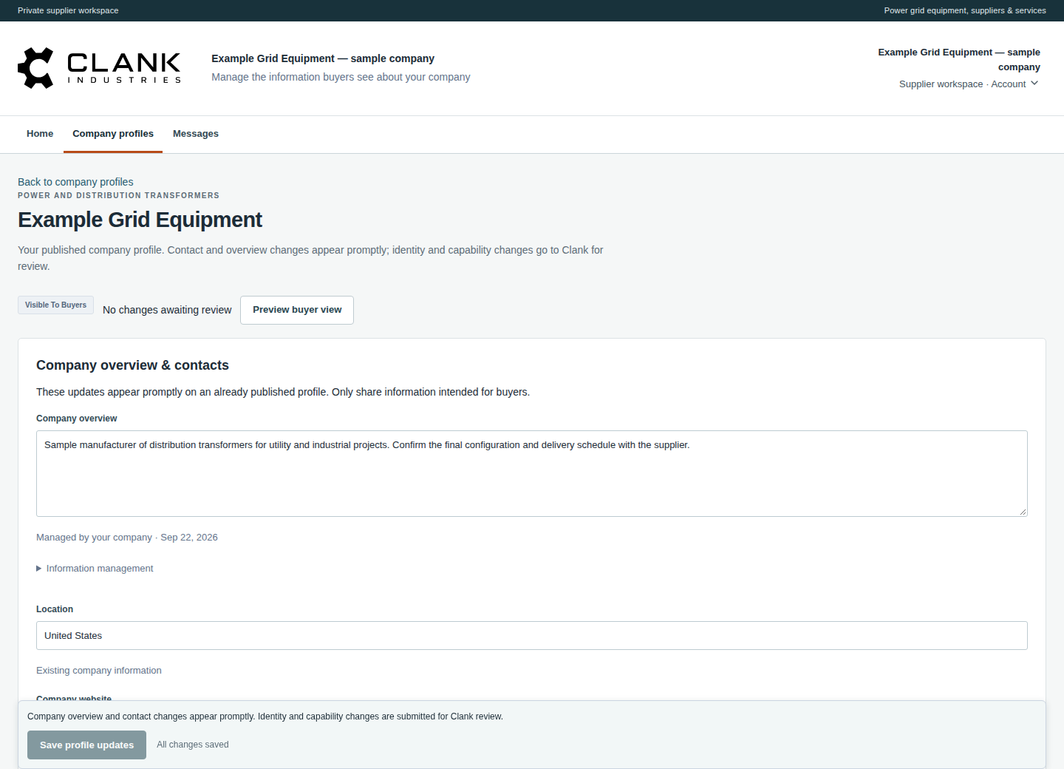1064x769 pixels.
Task: Click the Clank Industries gear logo
Action: point(35,68)
